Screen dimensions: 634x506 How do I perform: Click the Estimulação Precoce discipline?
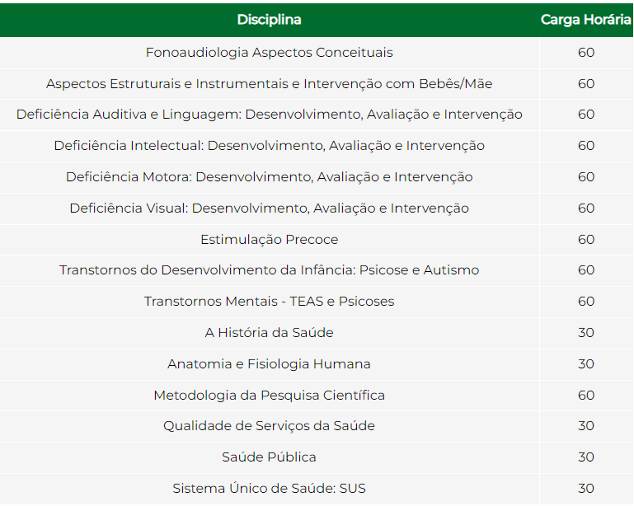(270, 239)
